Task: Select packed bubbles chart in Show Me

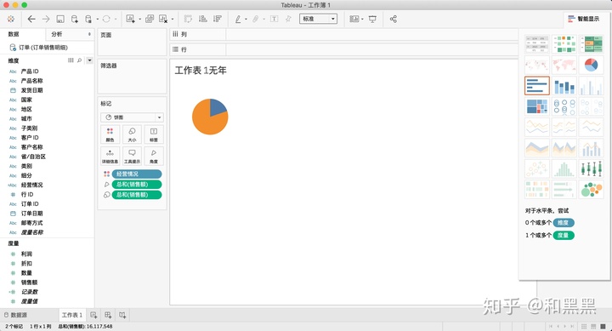Action: pyautogui.click(x=591, y=190)
